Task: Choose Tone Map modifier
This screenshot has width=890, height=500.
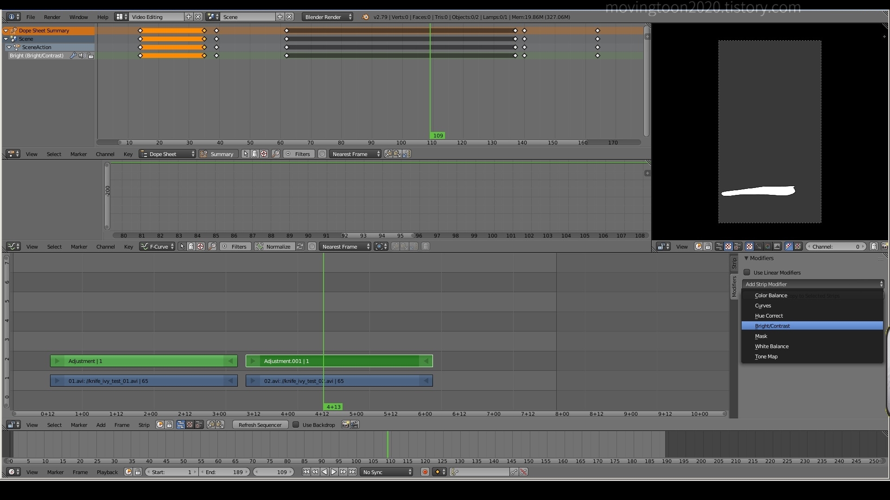Action: [812, 356]
